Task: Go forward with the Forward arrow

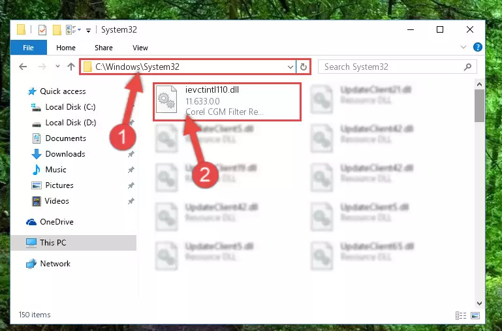Action: [42, 67]
